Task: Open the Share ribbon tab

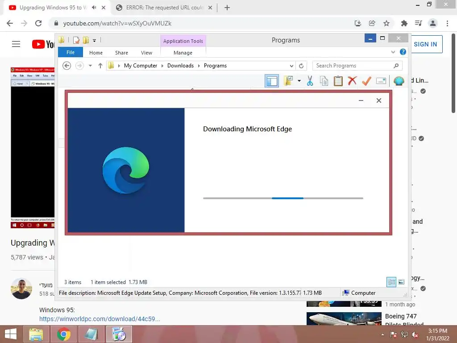Action: pyautogui.click(x=121, y=53)
